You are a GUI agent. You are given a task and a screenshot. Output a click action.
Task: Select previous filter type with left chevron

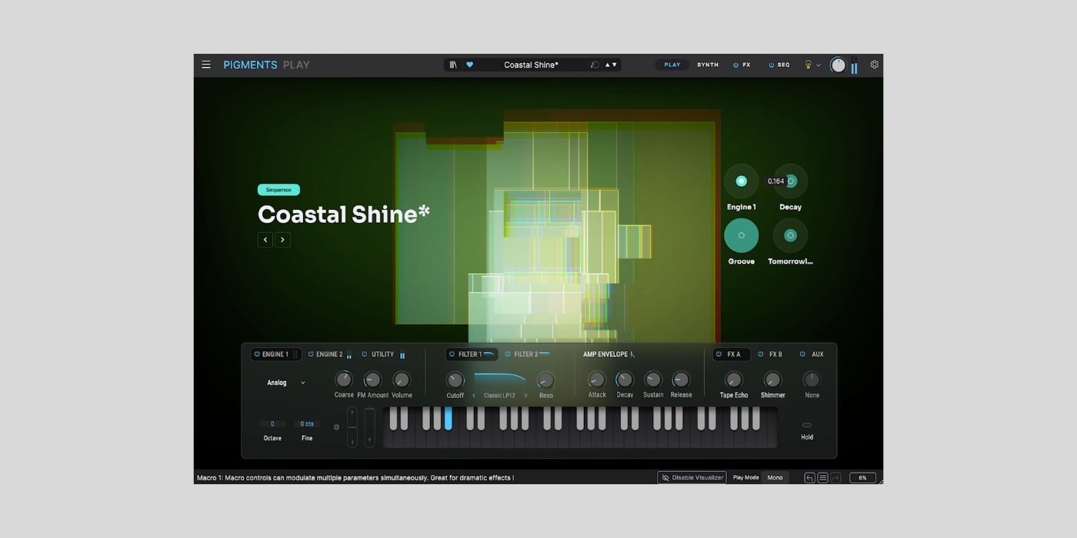[474, 396]
